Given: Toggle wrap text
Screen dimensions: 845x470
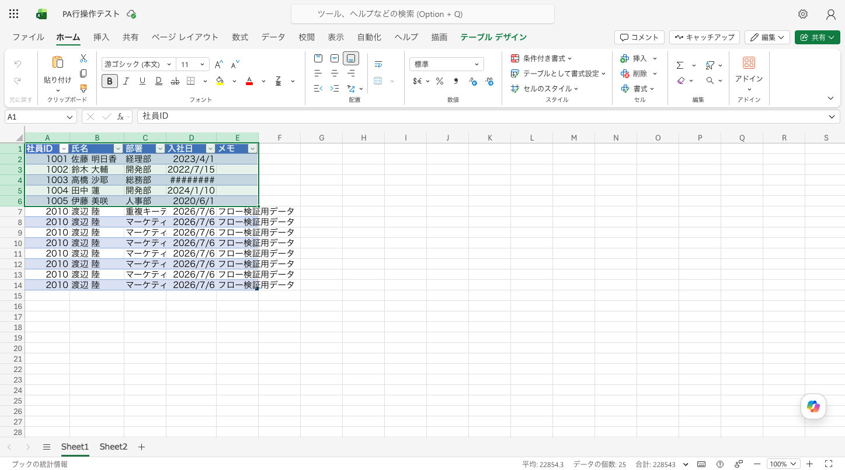Looking at the screenshot, I should [x=378, y=64].
